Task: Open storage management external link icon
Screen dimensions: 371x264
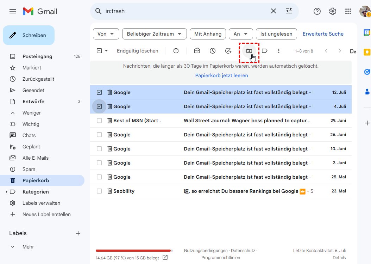Action: 165,257
